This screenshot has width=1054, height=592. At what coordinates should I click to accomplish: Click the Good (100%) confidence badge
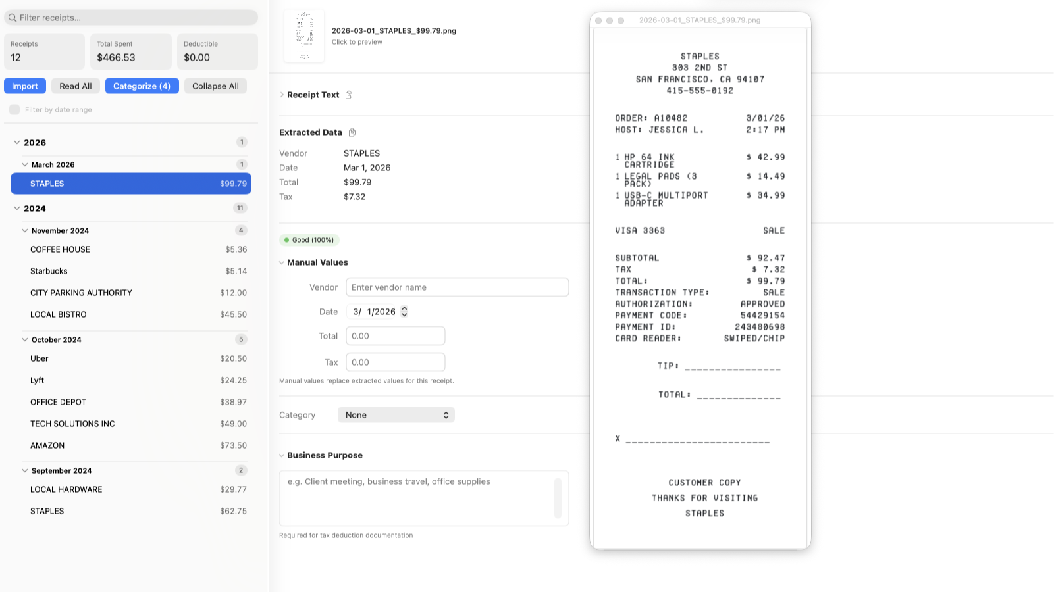309,239
